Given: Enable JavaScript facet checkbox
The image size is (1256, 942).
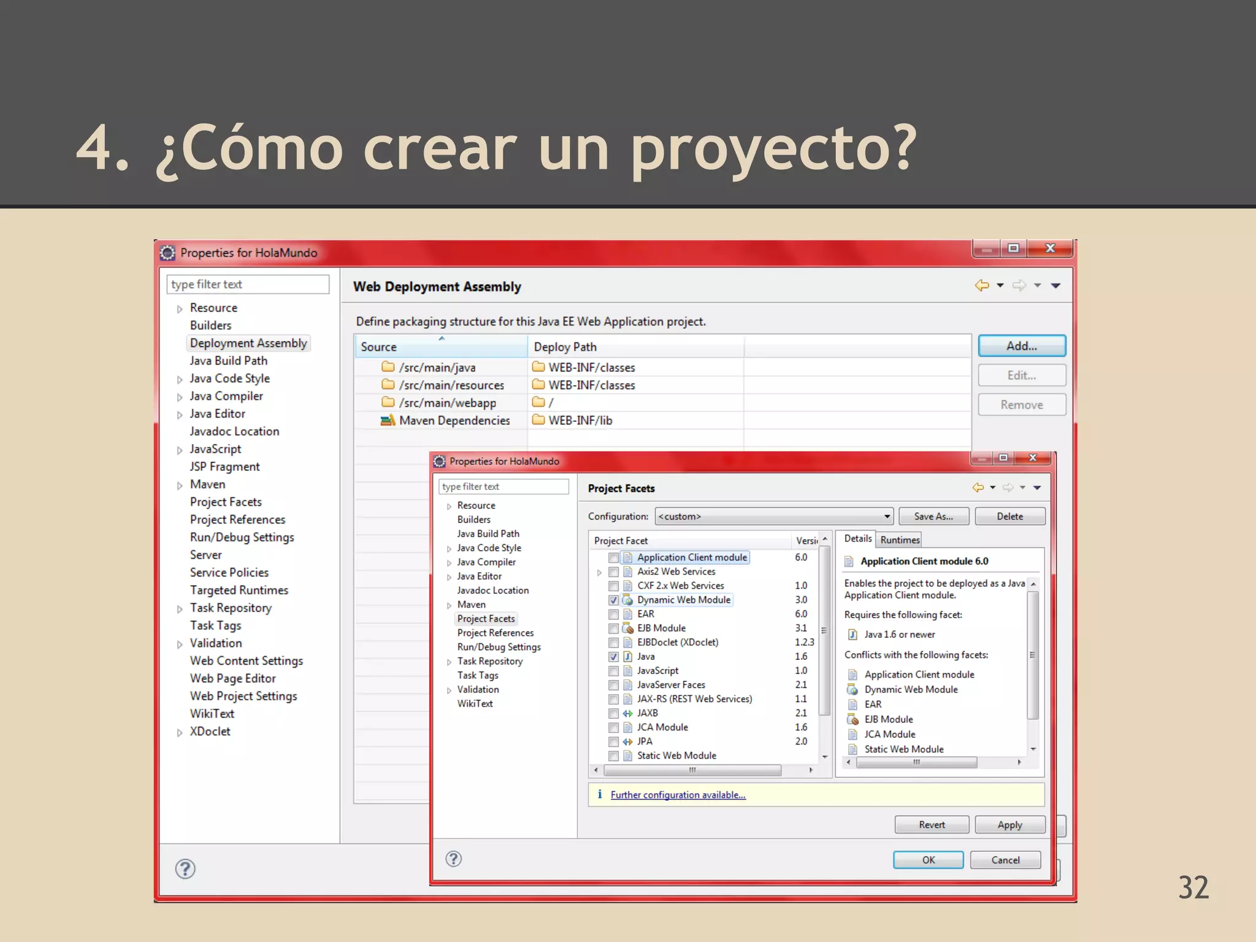Looking at the screenshot, I should (613, 670).
